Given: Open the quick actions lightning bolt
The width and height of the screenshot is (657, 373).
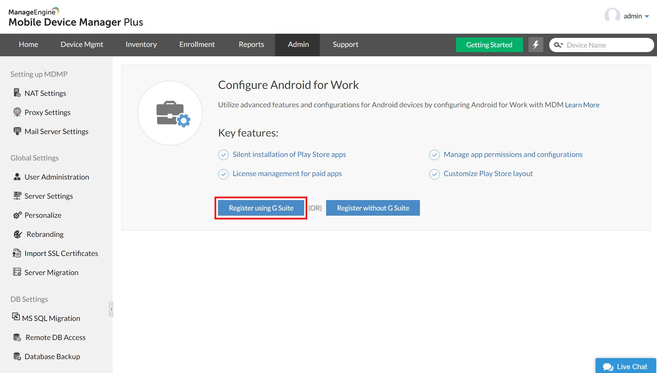Looking at the screenshot, I should click(536, 44).
